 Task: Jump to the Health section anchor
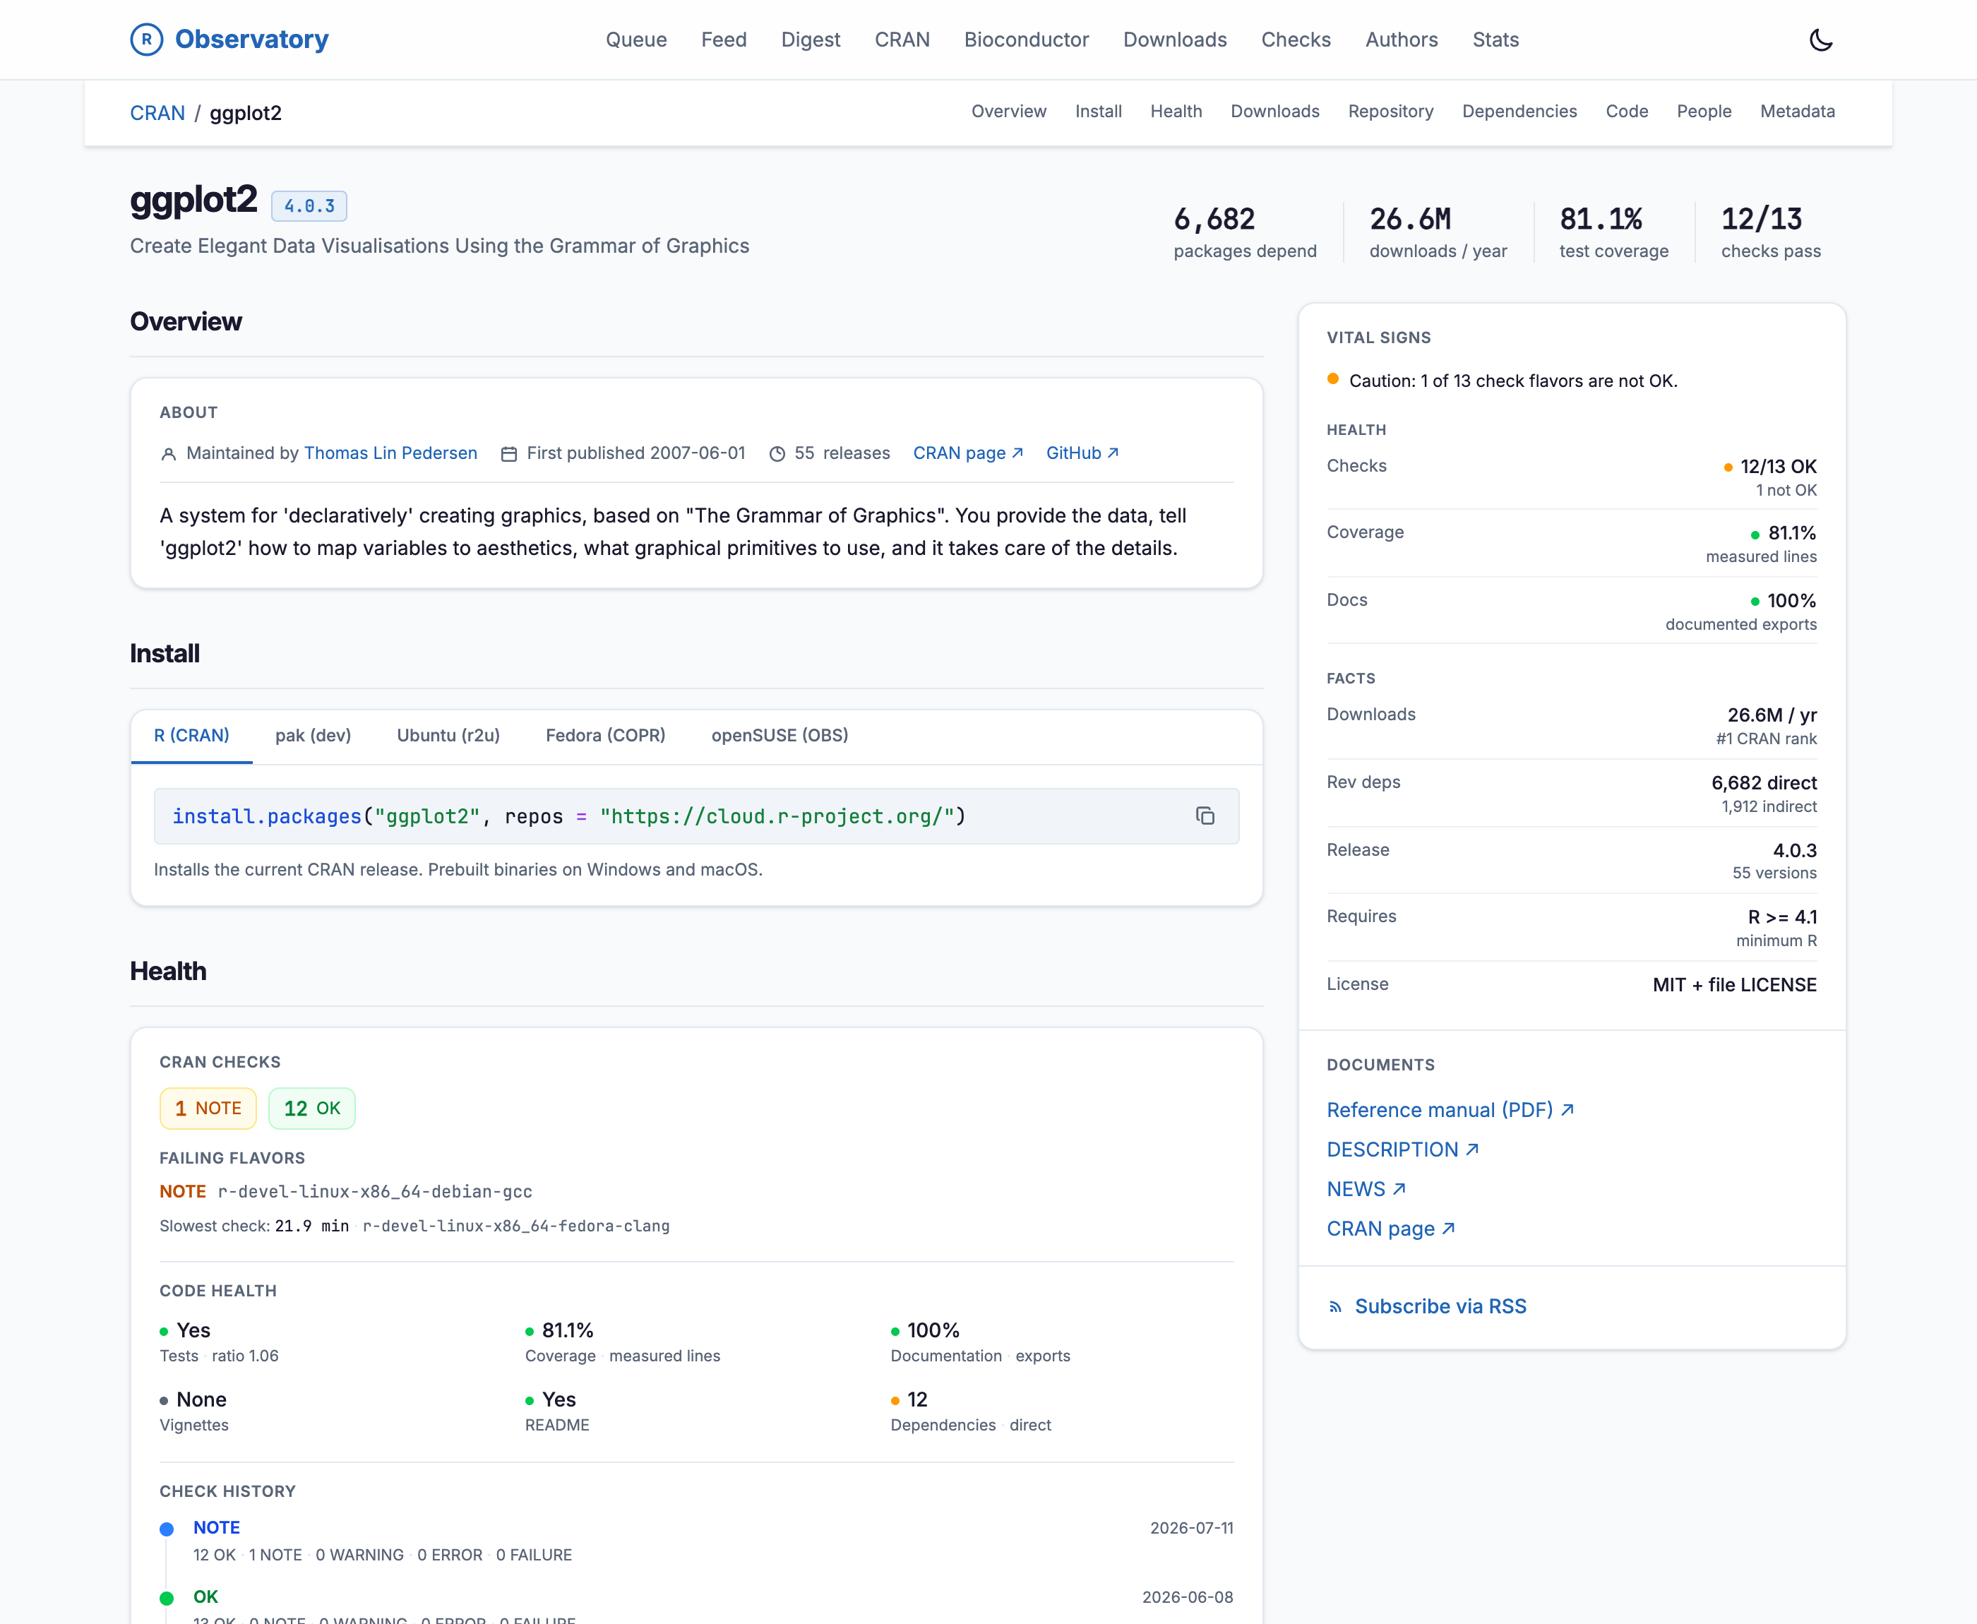coord(1176,112)
